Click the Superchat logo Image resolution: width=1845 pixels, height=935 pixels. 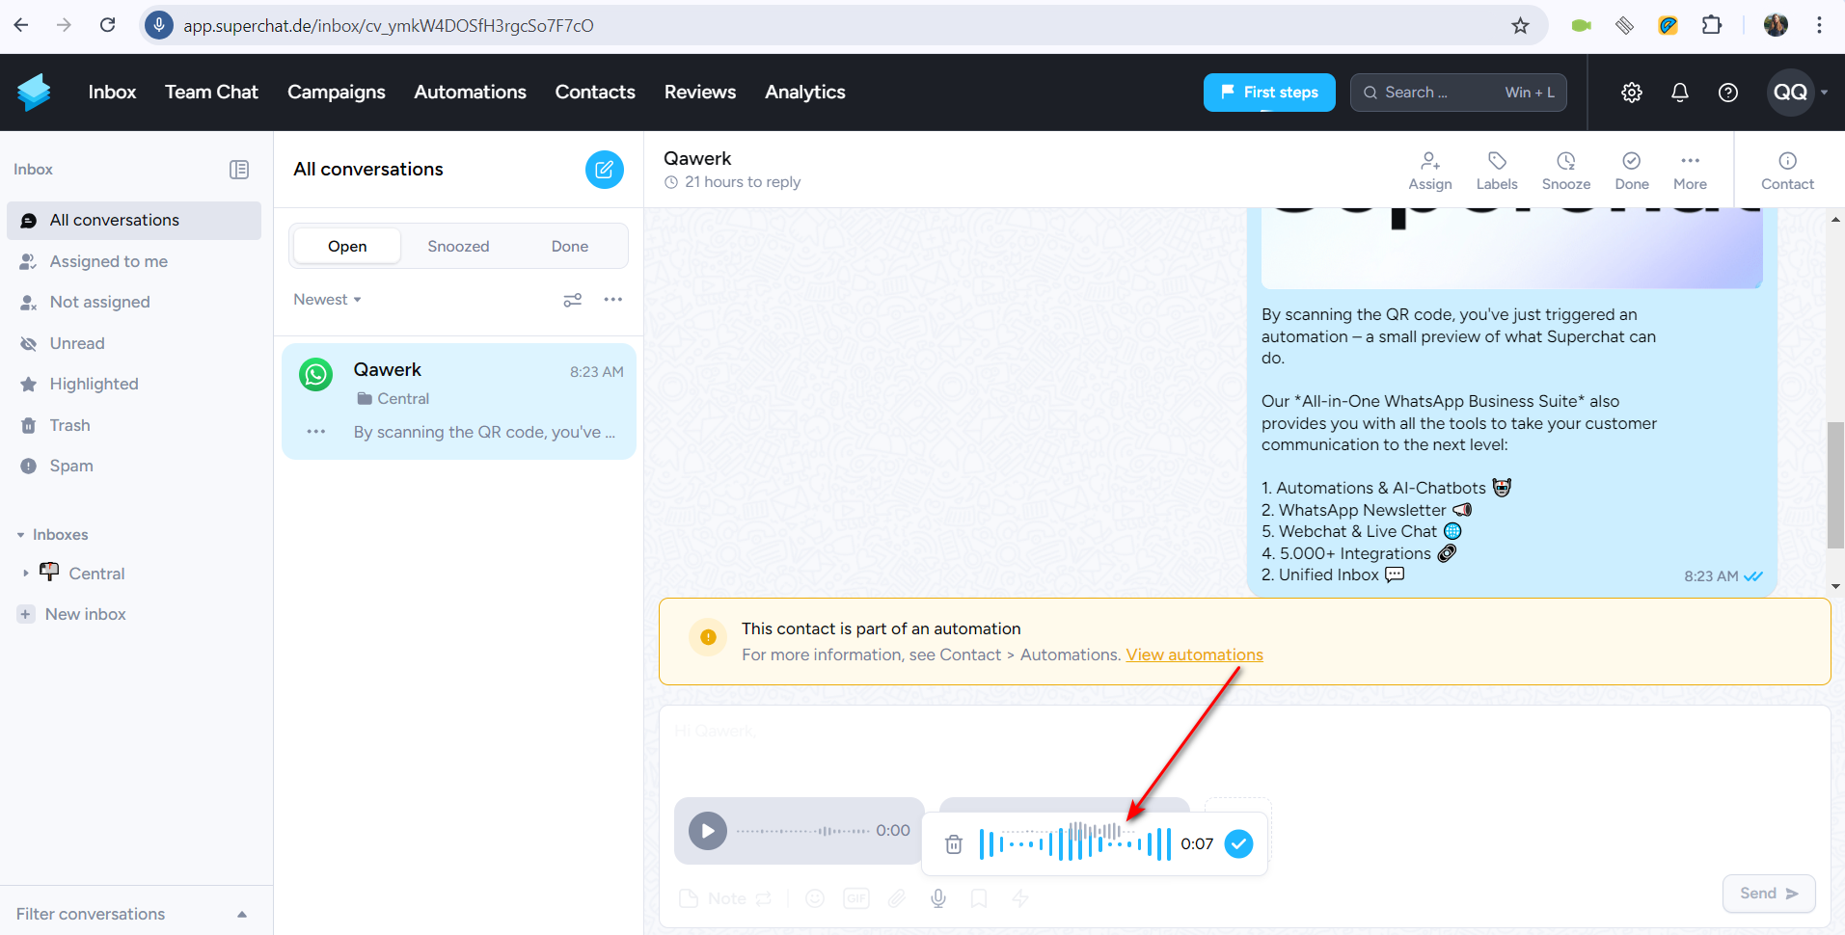pyautogui.click(x=34, y=93)
